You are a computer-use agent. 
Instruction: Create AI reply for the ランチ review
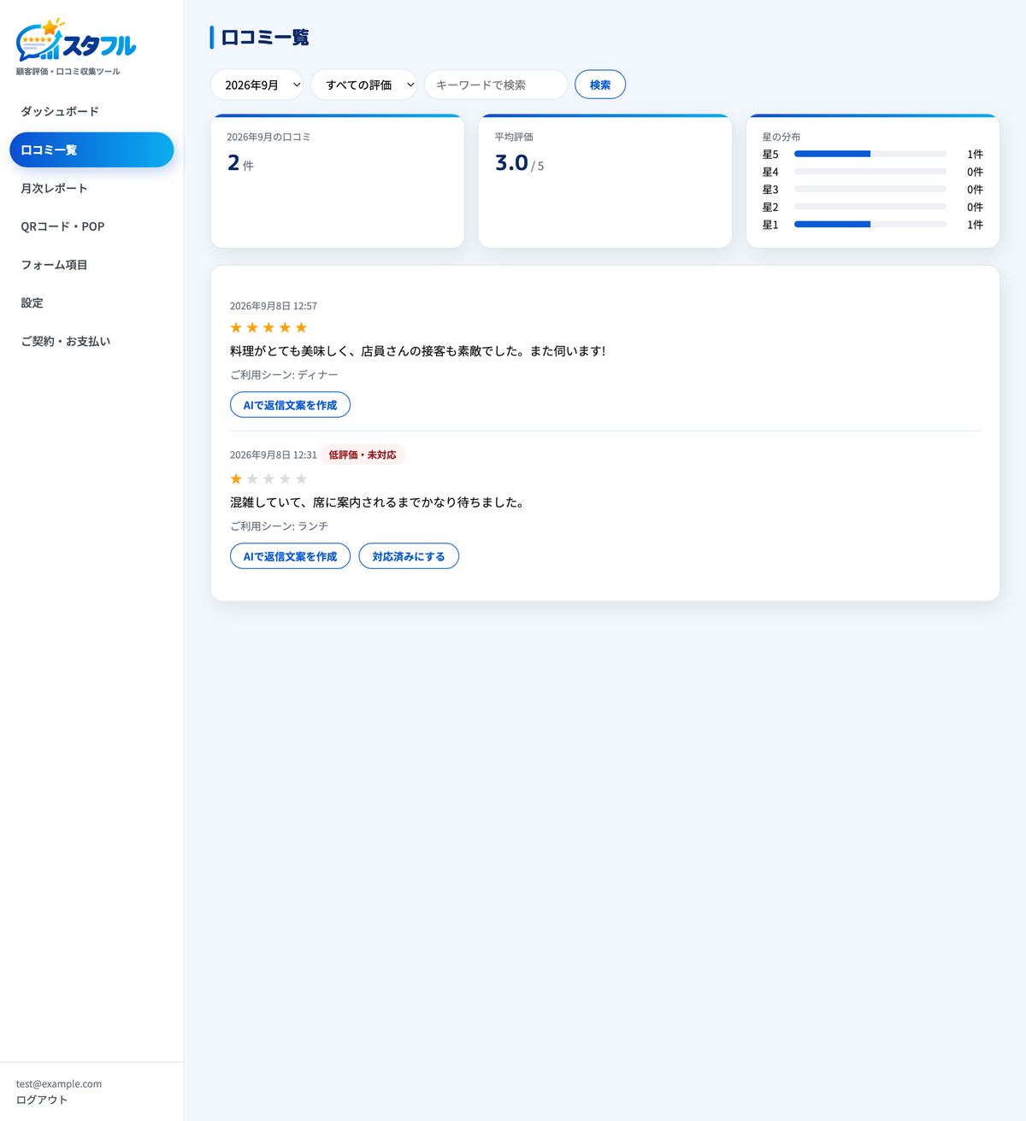click(x=290, y=556)
